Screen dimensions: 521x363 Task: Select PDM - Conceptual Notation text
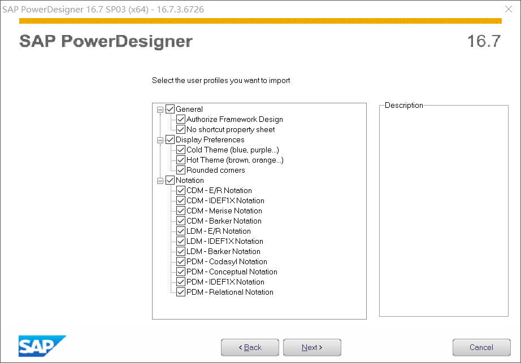[x=232, y=272]
